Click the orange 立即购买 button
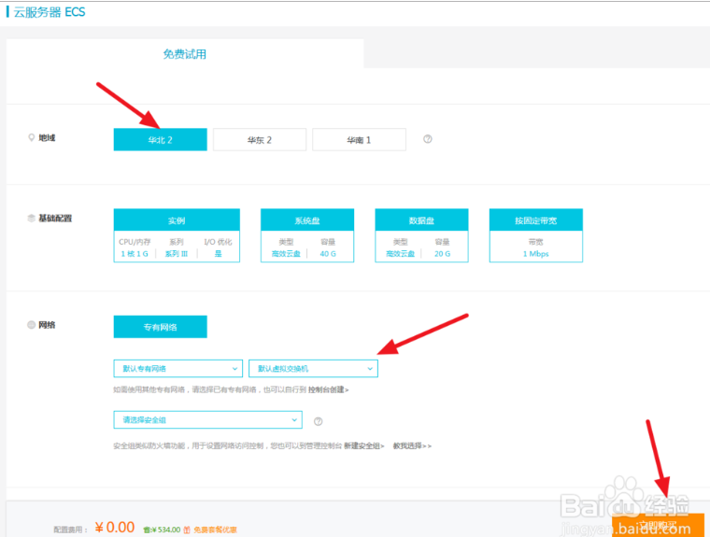This screenshot has height=537, width=710. point(658,525)
